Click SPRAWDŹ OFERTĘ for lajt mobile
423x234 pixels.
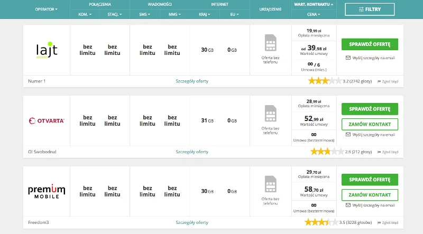coord(370,44)
